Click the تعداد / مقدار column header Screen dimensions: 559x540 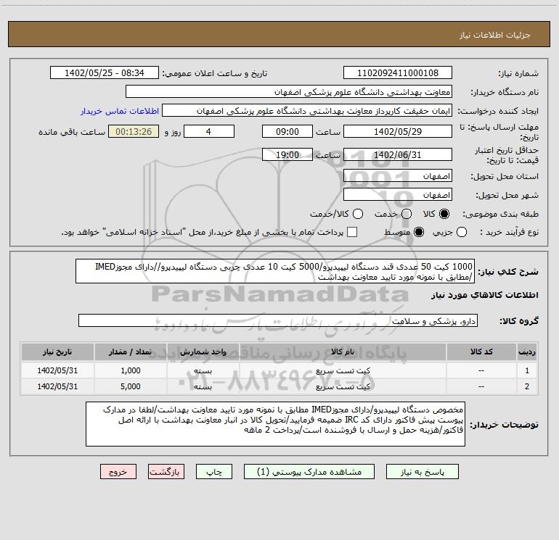pyautogui.click(x=130, y=352)
